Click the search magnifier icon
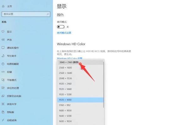 [x=48, y=14]
